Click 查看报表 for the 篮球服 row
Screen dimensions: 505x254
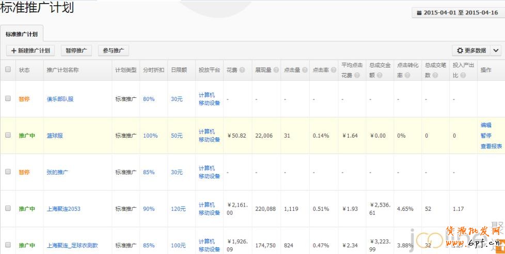coord(491,146)
